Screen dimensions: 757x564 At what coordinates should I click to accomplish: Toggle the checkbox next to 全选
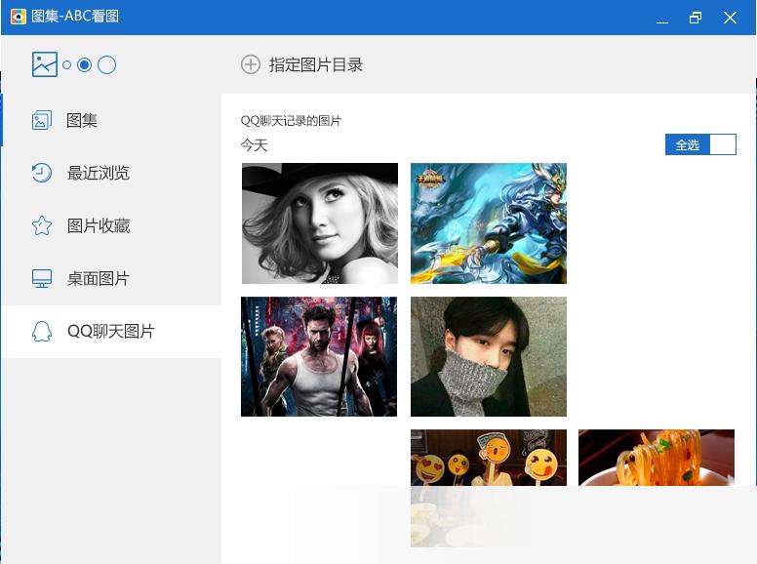(x=723, y=144)
